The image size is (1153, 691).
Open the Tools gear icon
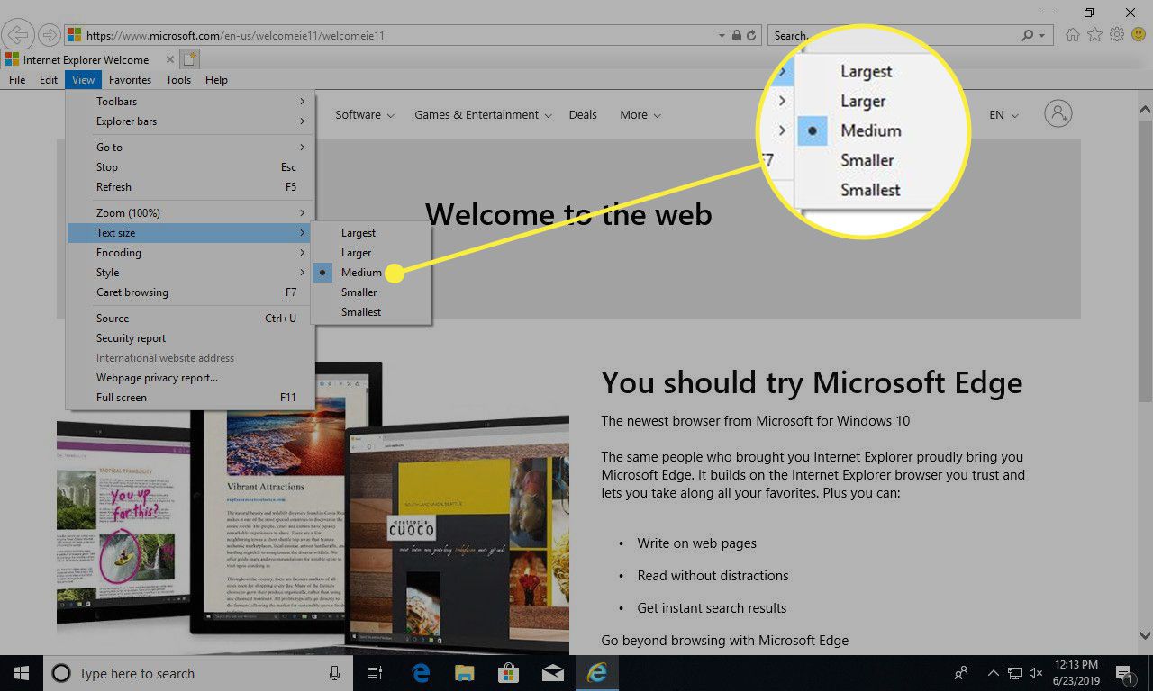click(1117, 35)
